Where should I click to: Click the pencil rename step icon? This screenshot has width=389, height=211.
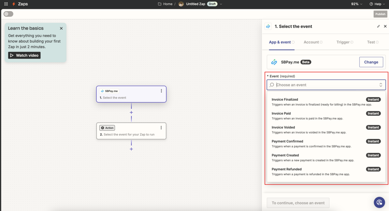pyautogui.click(x=378, y=26)
